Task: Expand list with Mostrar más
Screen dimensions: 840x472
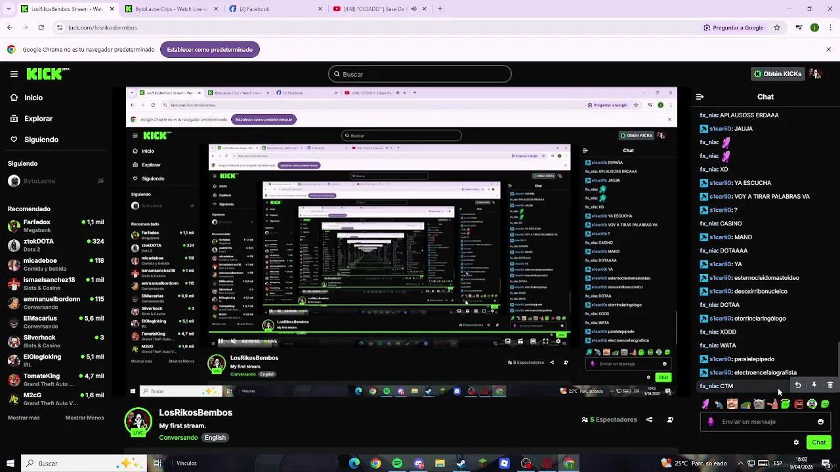Action: (24, 418)
